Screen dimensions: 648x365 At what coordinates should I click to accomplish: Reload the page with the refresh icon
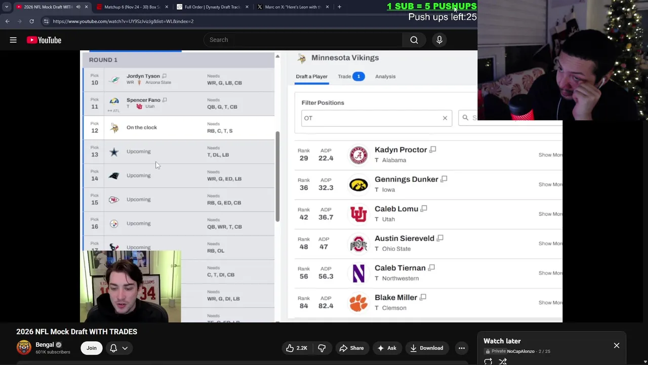(x=31, y=21)
